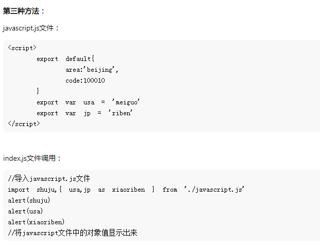The width and height of the screenshot is (320, 247).
Task: Click the closing brace after code:100010
Action: click(x=38, y=91)
